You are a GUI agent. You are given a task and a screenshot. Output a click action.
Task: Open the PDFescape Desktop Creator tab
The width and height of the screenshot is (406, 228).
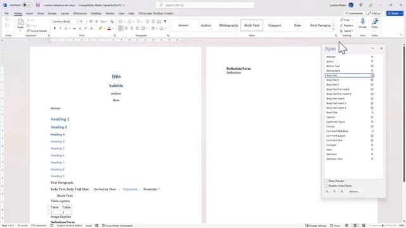click(x=156, y=13)
